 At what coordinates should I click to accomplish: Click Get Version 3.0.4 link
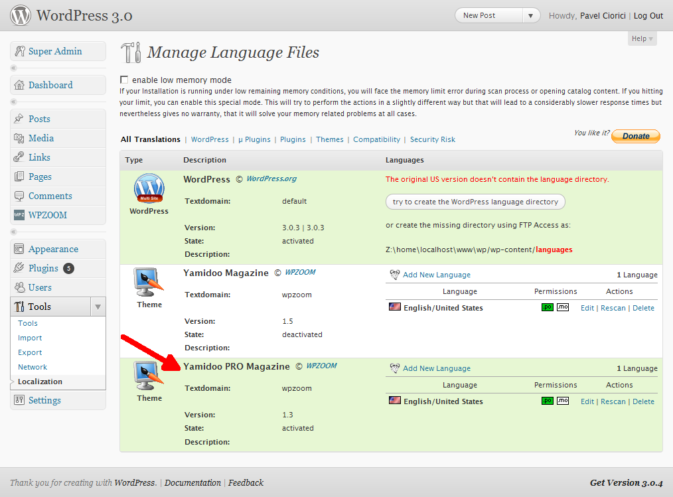click(627, 482)
